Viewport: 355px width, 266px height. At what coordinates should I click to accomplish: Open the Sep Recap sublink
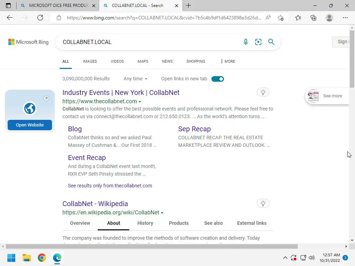pyautogui.click(x=194, y=129)
